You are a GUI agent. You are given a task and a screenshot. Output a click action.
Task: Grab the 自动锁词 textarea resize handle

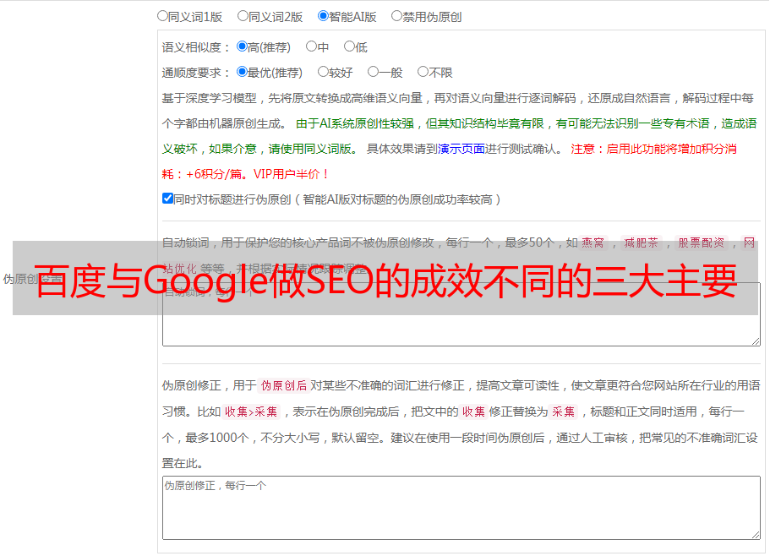[756, 341]
